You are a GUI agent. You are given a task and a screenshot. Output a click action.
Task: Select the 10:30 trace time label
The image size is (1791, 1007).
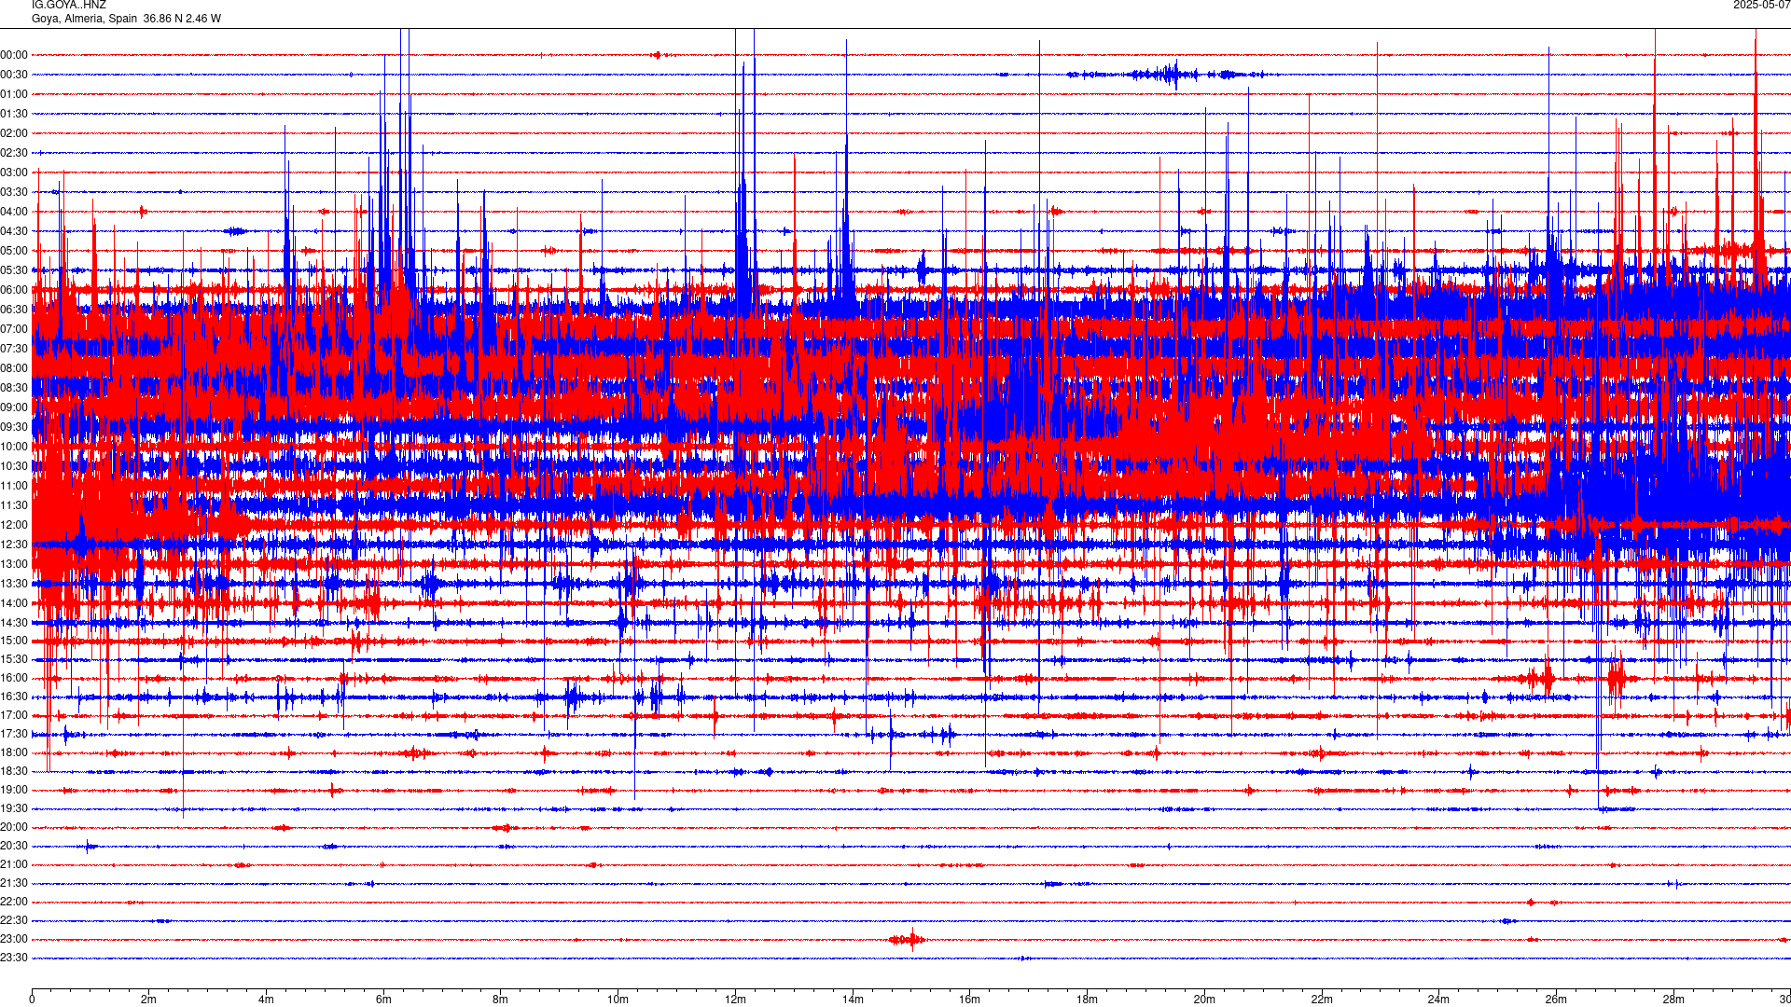pyautogui.click(x=14, y=466)
